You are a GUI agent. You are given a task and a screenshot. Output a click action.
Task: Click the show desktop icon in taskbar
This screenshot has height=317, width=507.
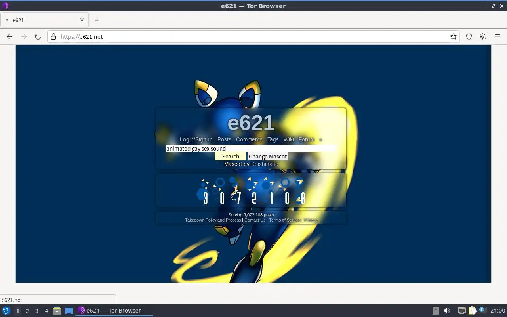click(x=69, y=311)
